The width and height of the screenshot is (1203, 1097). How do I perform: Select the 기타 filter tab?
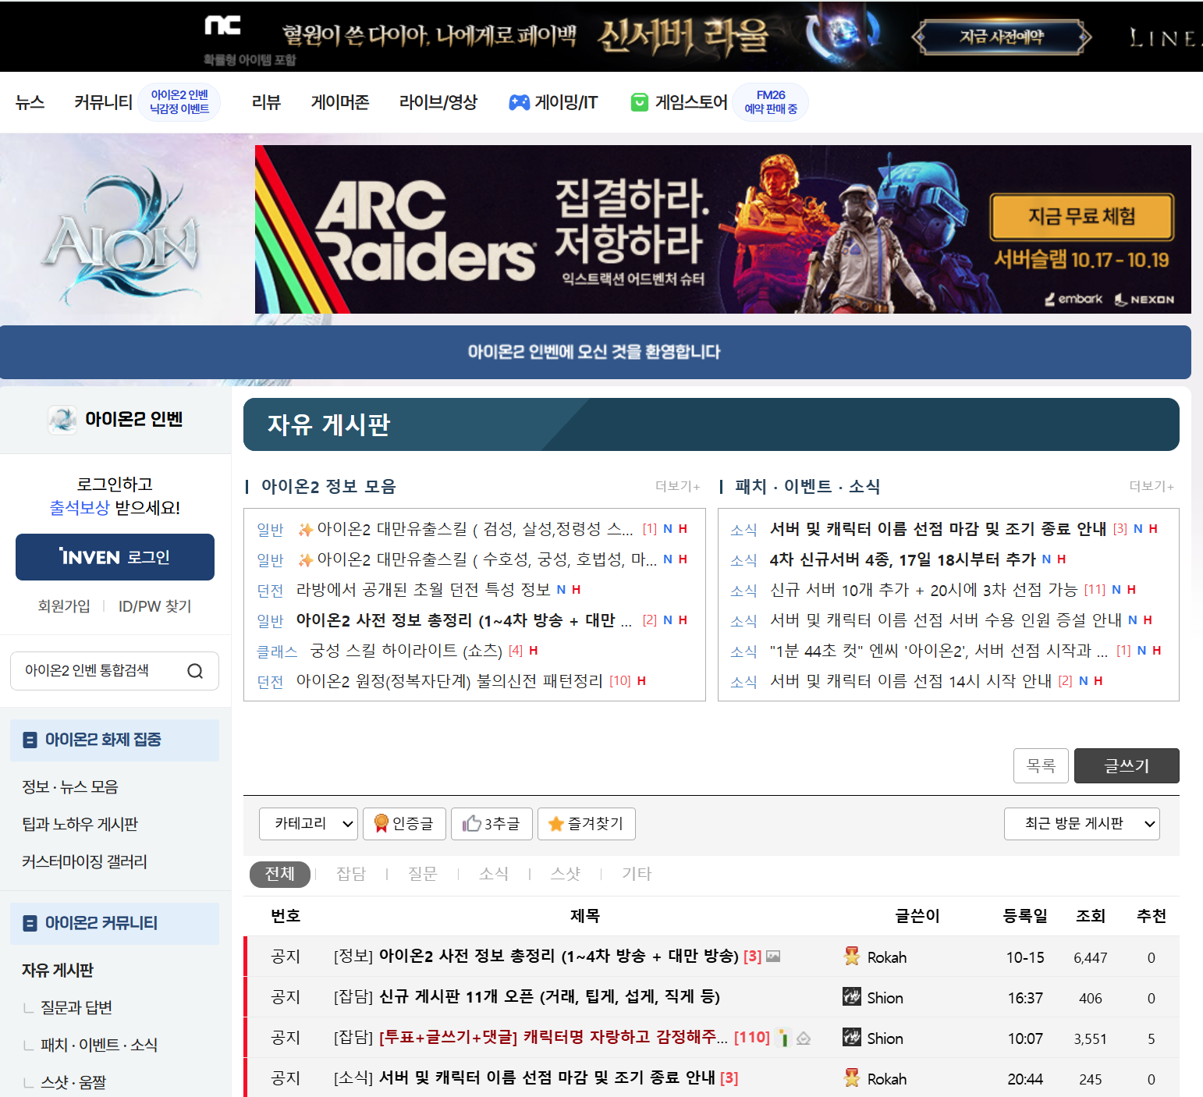(637, 874)
